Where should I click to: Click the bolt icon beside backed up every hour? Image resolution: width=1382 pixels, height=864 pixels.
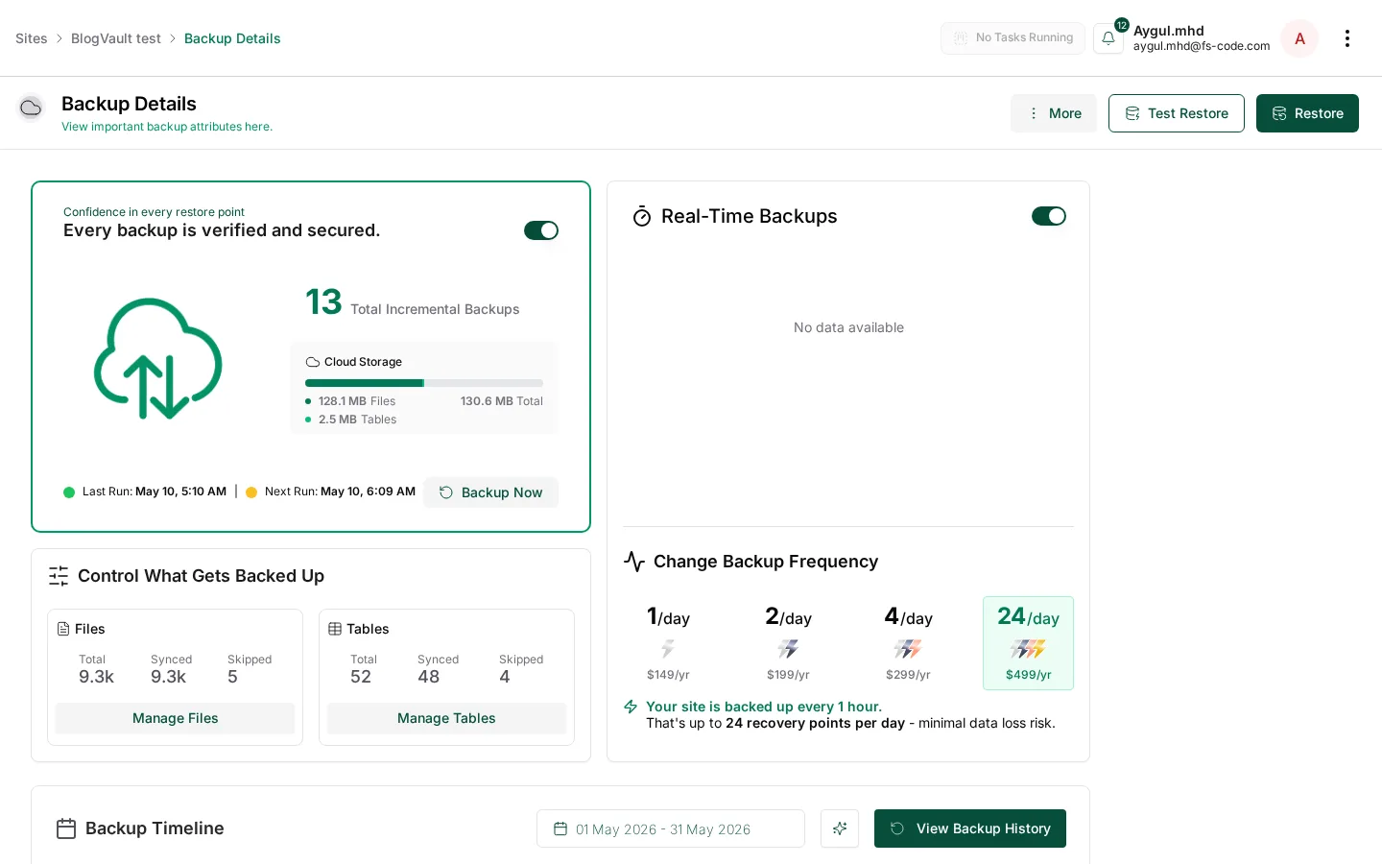coord(631,707)
